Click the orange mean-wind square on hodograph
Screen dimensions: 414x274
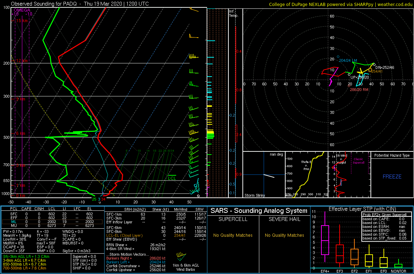370,70
